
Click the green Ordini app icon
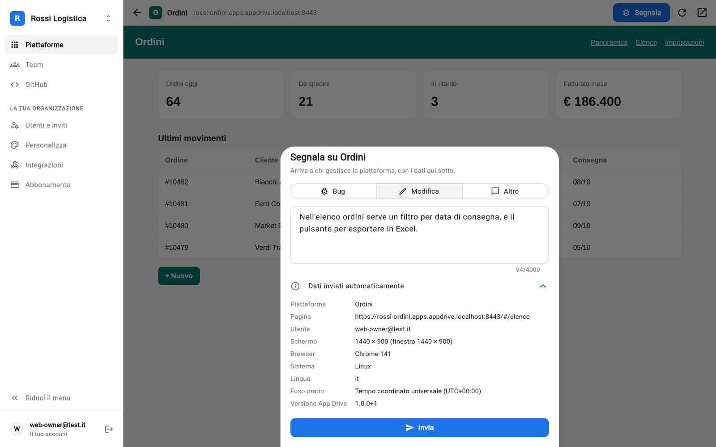155,13
